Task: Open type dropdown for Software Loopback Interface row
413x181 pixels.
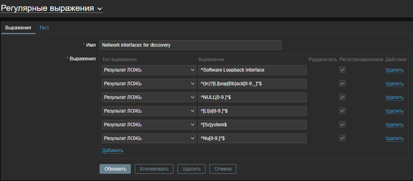Action: click(149, 70)
